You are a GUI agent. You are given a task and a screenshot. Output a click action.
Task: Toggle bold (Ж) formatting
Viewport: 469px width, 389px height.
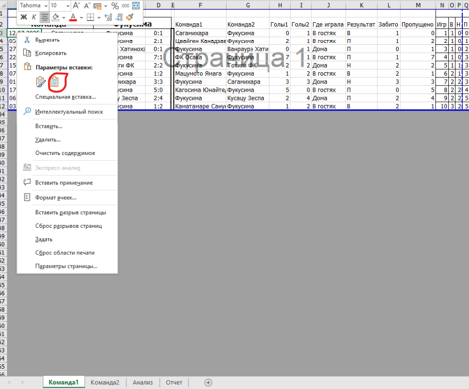tap(24, 17)
